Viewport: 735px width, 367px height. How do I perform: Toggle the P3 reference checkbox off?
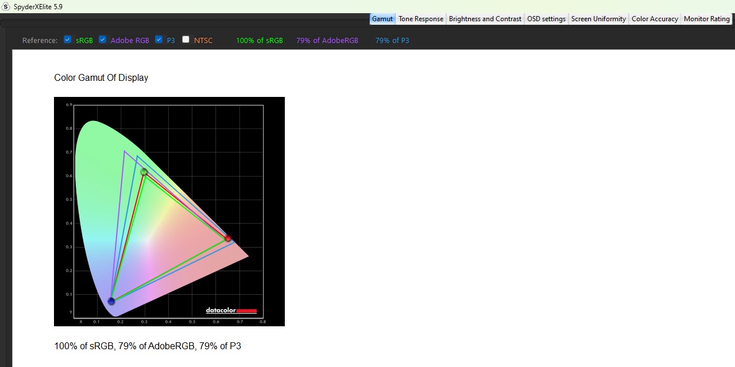pyautogui.click(x=159, y=40)
